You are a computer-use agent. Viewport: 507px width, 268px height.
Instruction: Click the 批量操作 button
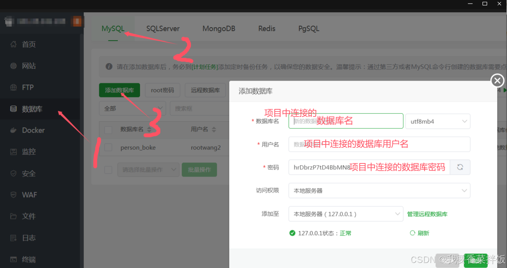[x=199, y=170]
